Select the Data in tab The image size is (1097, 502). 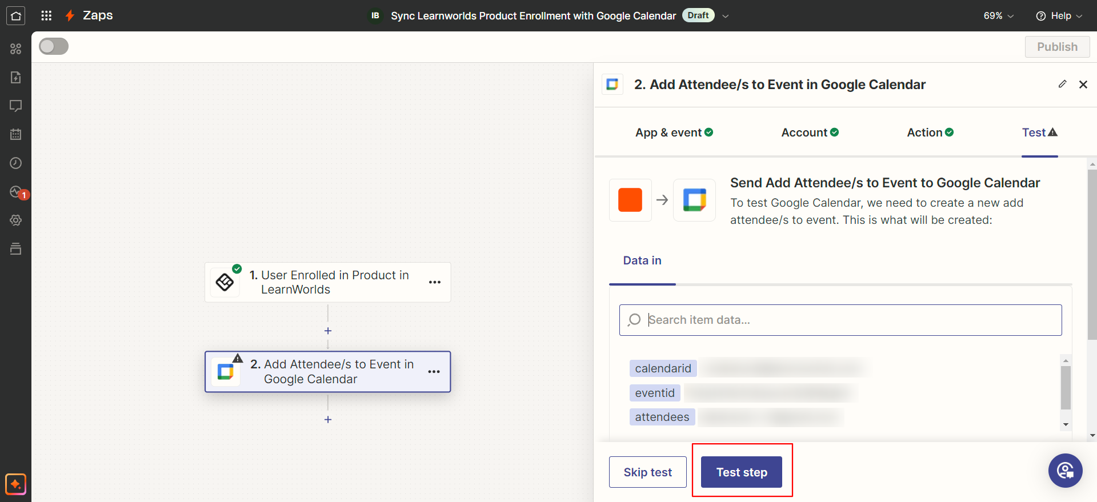tap(642, 260)
